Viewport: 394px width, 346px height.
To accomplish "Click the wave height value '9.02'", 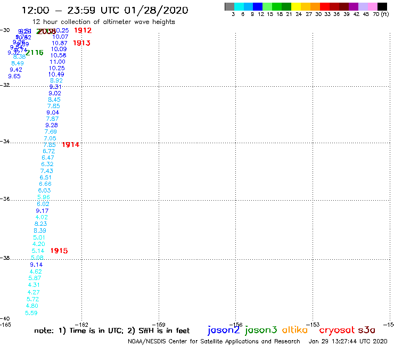I will 55,93.
